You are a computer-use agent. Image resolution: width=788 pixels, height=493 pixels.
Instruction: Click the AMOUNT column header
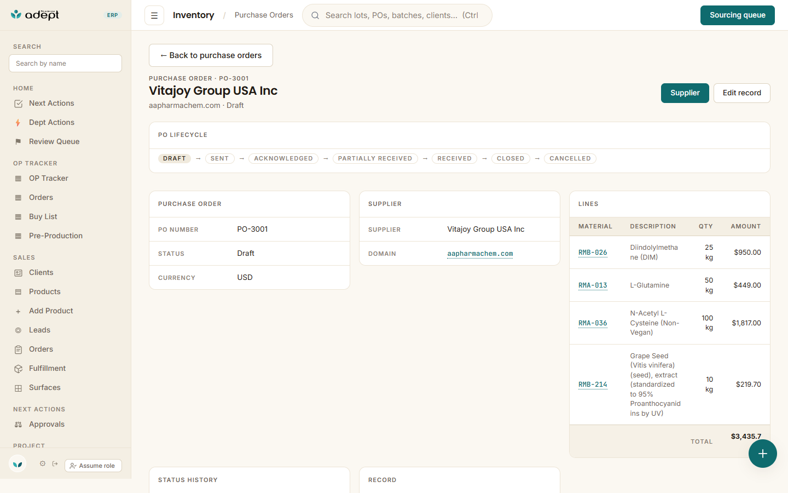[x=746, y=226]
